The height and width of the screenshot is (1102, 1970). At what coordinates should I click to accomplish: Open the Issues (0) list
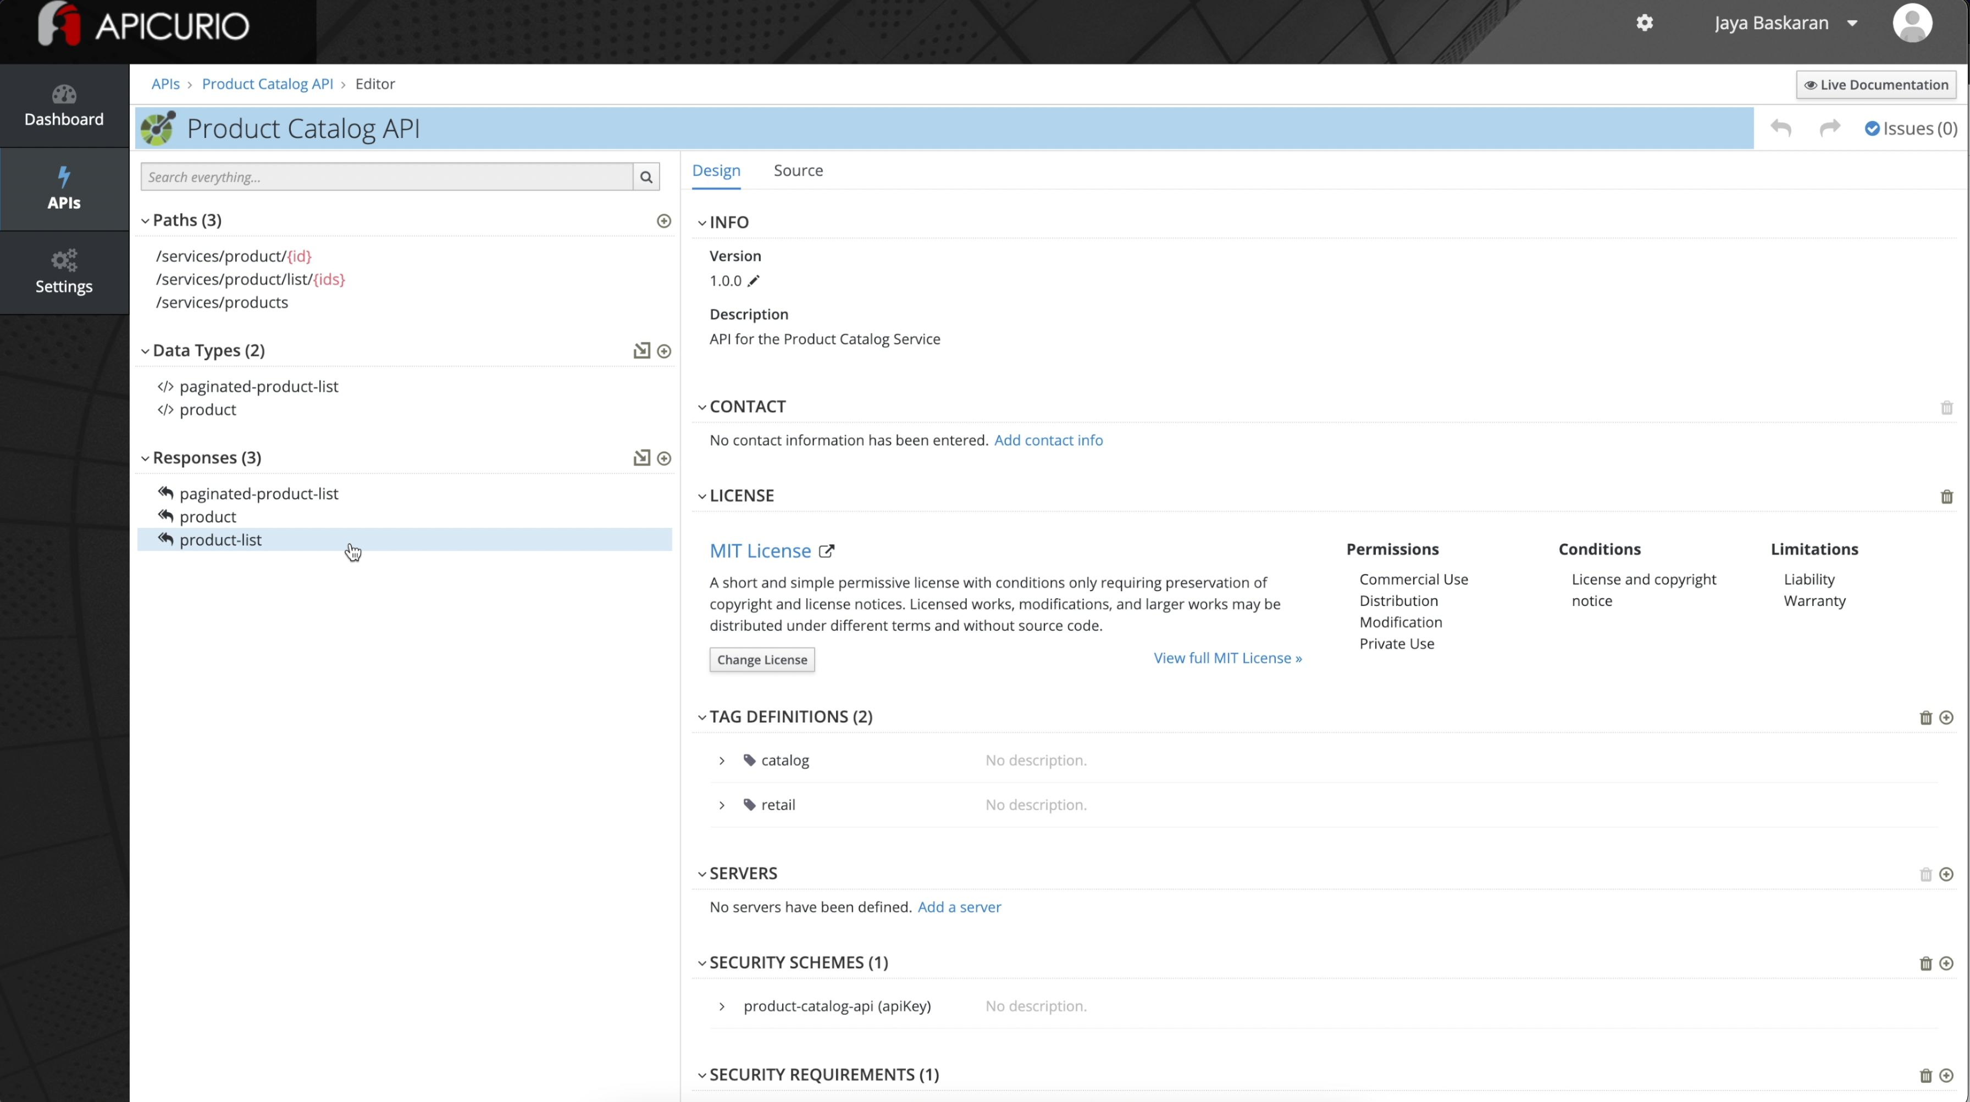[x=1910, y=129]
